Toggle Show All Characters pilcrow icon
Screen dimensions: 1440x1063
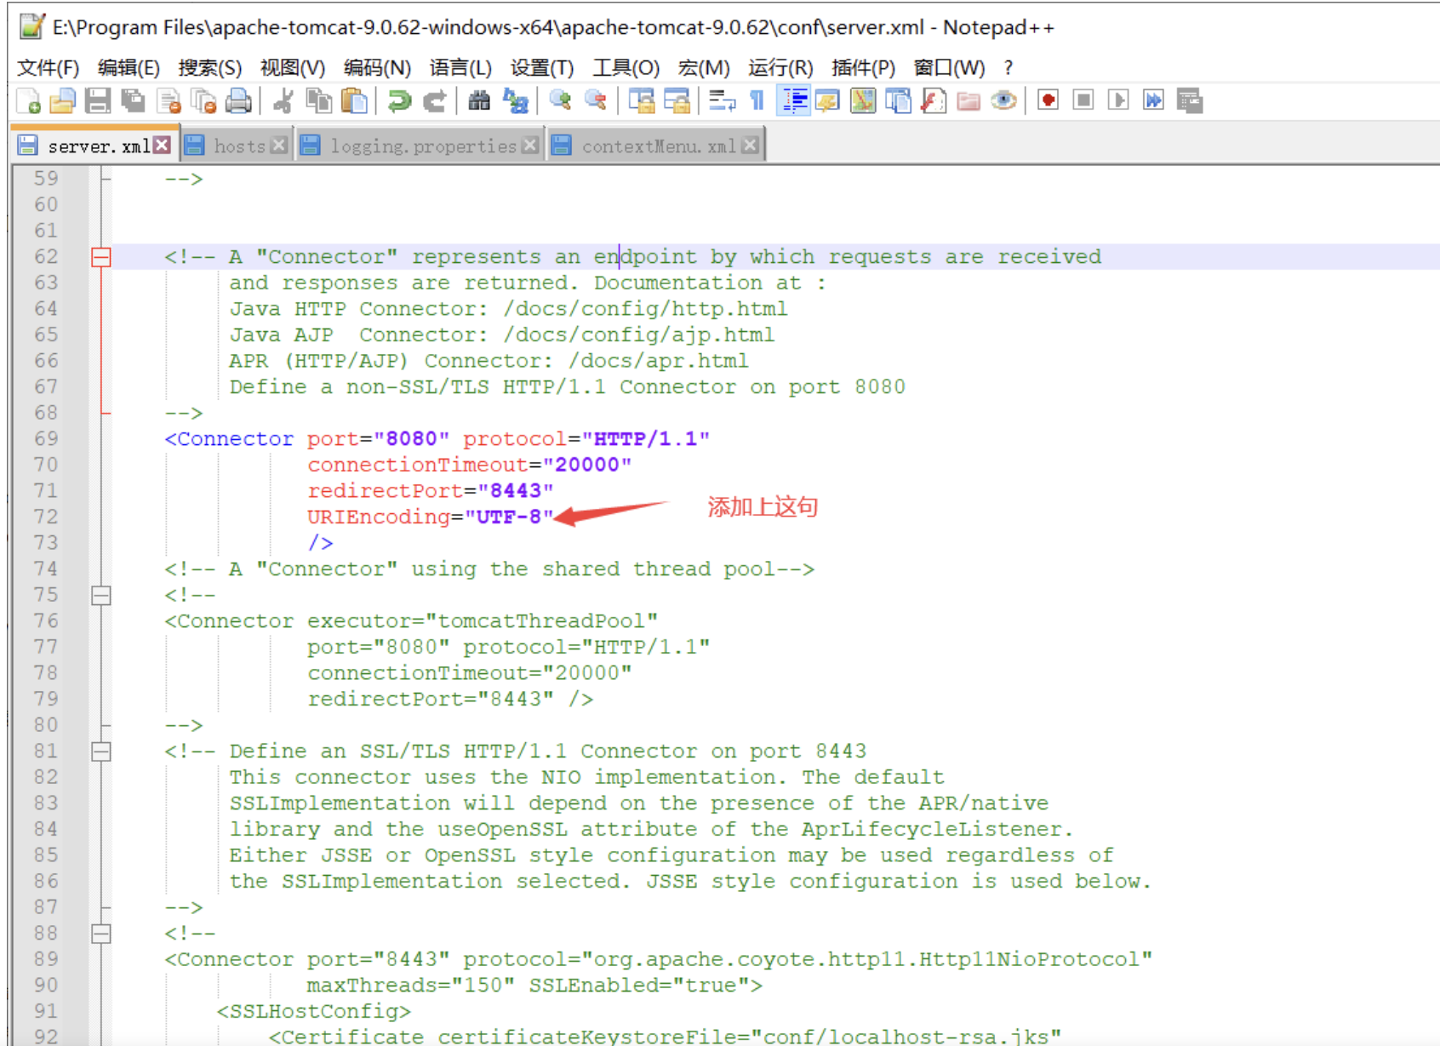757,101
